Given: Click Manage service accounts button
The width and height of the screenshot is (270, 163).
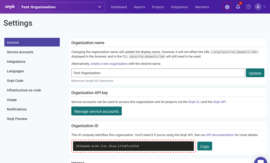Looking at the screenshot, I should 97,111.
